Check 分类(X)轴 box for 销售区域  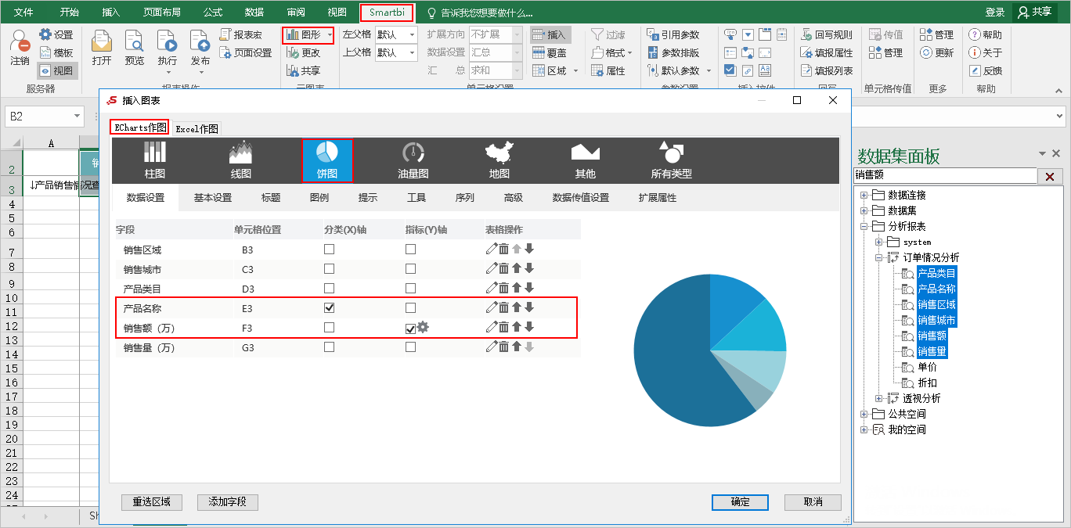[329, 250]
